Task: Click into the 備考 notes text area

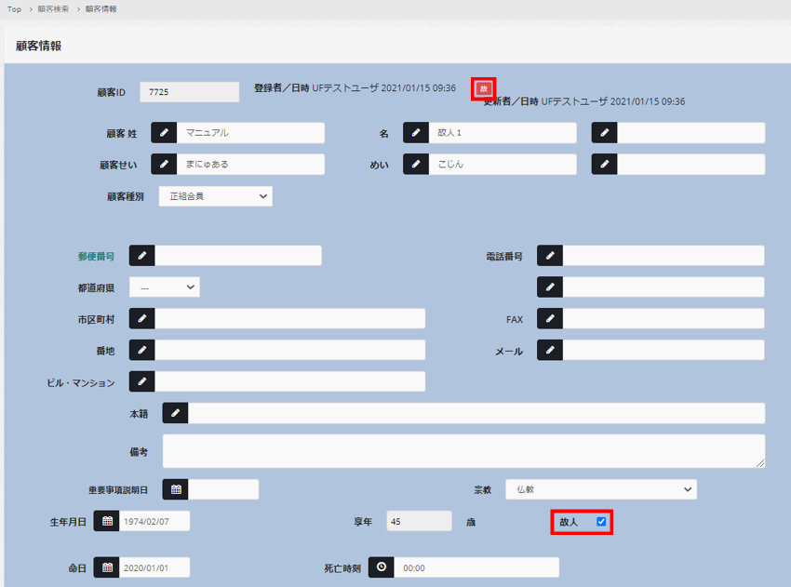Action: pyautogui.click(x=463, y=451)
